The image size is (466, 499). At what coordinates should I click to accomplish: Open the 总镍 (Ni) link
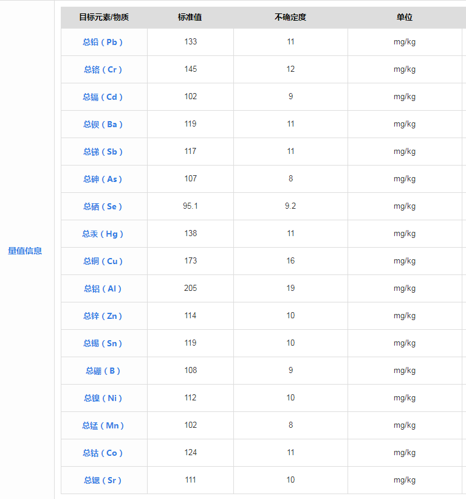coord(103,398)
